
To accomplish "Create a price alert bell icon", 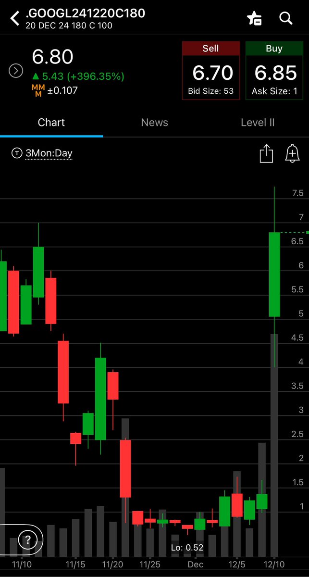I will (292, 153).
